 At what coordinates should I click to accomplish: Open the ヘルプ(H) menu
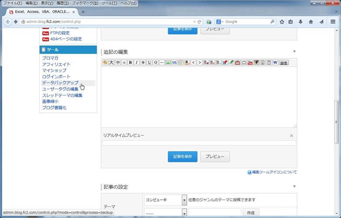(128, 3)
